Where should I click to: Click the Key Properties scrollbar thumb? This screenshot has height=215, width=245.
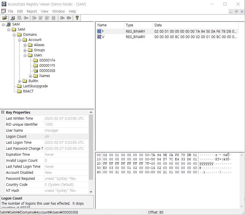click(91, 147)
